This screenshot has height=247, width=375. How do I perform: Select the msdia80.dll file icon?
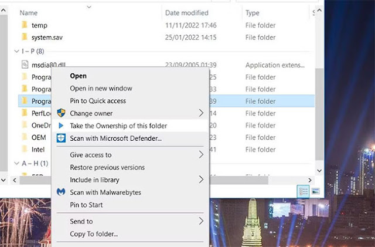click(25, 64)
